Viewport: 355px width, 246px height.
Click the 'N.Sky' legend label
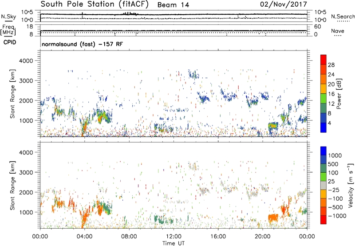[8, 16]
